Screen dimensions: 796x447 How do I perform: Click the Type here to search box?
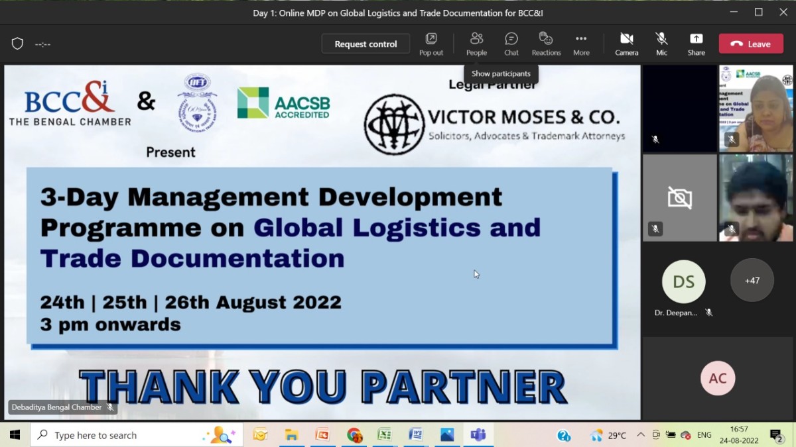click(x=137, y=435)
